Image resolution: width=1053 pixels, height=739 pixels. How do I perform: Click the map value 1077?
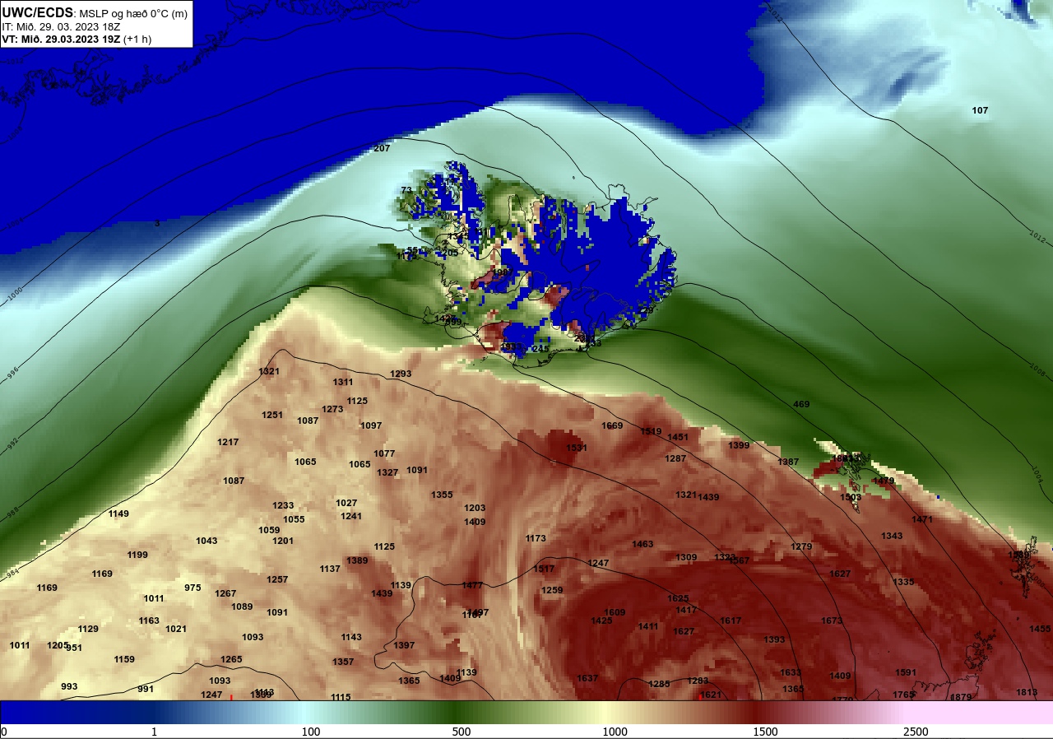pos(384,453)
